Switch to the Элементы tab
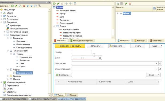The image size is (165, 101). [x=60, y=41]
